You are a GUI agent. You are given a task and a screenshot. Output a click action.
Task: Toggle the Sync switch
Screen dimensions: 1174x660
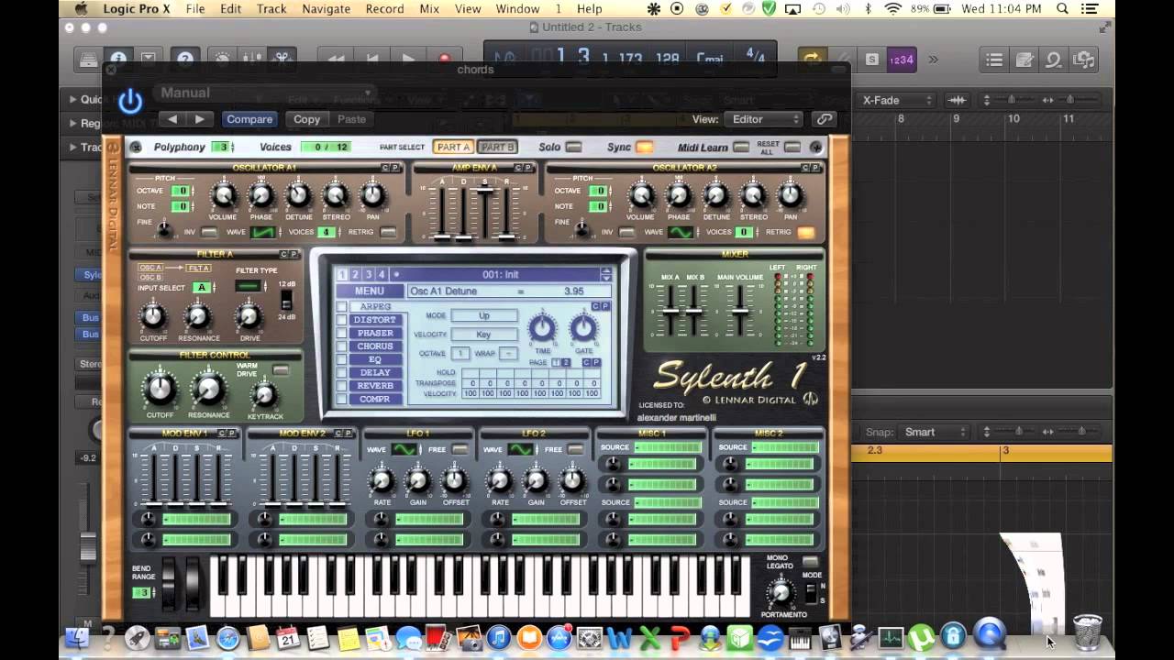[x=645, y=148]
